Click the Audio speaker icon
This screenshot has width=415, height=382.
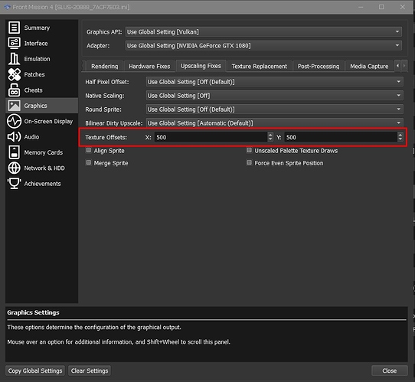point(14,137)
